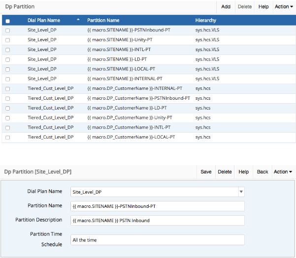Screen dimensions: 296x258
Task: Click the Partition Name input field
Action: click(157, 206)
